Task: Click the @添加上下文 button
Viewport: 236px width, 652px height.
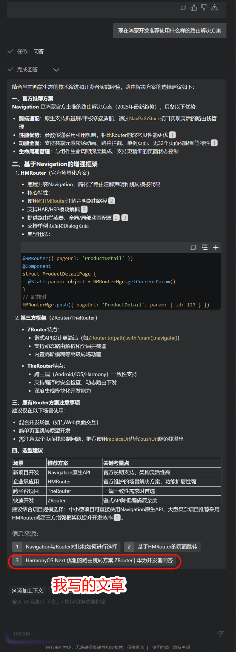Action: (x=27, y=591)
